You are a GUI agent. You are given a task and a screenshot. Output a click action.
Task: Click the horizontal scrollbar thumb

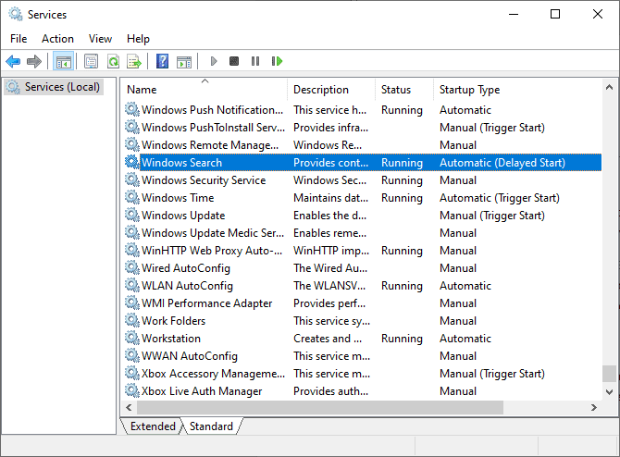[x=320, y=407]
